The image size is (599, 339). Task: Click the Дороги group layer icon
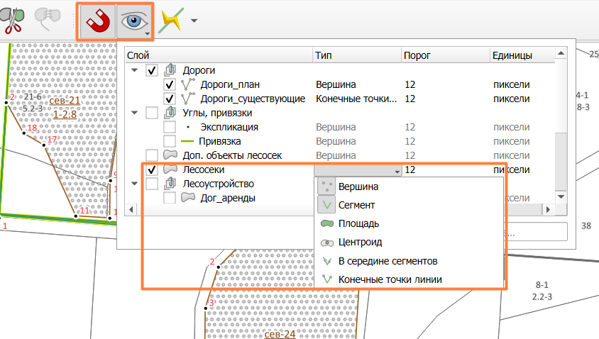170,70
